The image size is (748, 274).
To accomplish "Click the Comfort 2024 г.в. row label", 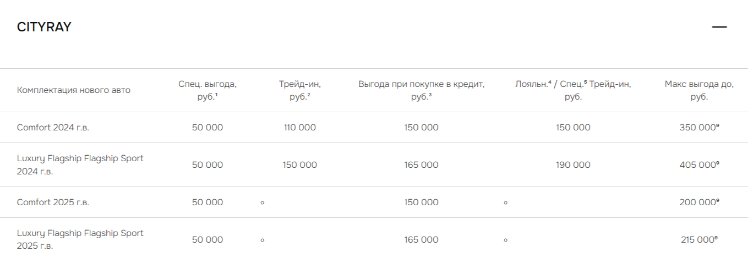I will (53, 127).
